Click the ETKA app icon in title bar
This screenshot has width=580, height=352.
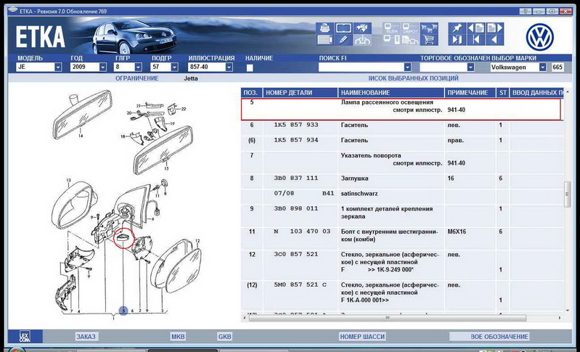tap(12, 11)
